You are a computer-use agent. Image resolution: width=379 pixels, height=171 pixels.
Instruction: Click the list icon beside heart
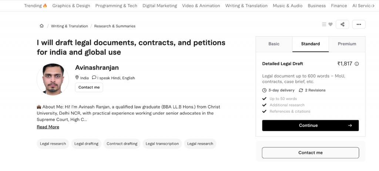point(324,24)
